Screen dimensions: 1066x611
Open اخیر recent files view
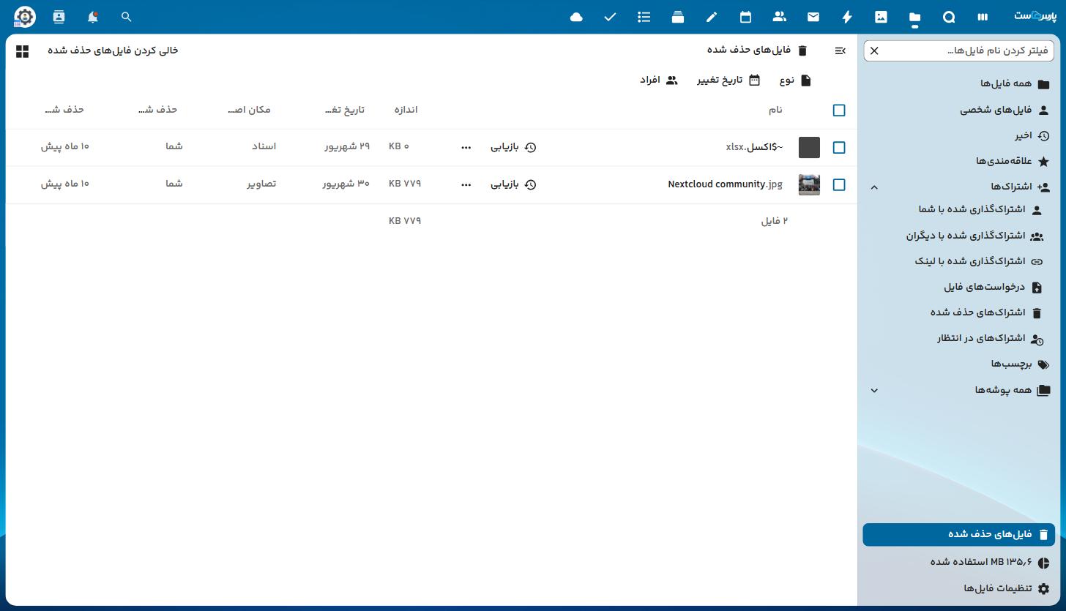pyautogui.click(x=958, y=135)
